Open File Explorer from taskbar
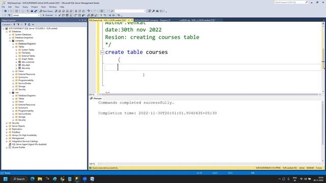The height and width of the screenshot is (183, 326). coord(40,179)
